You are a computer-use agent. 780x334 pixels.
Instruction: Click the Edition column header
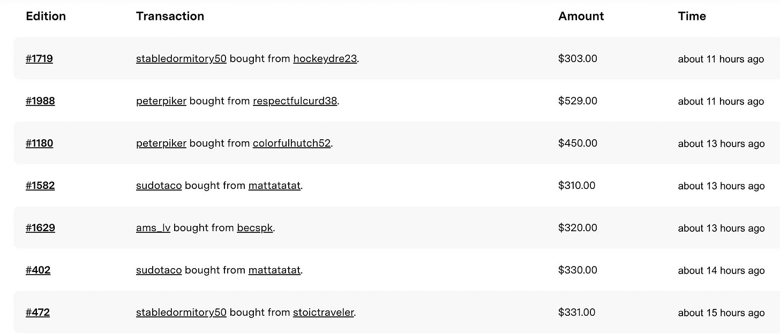[x=46, y=16]
